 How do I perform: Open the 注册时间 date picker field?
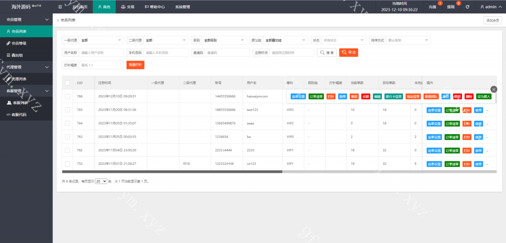coord(292,52)
